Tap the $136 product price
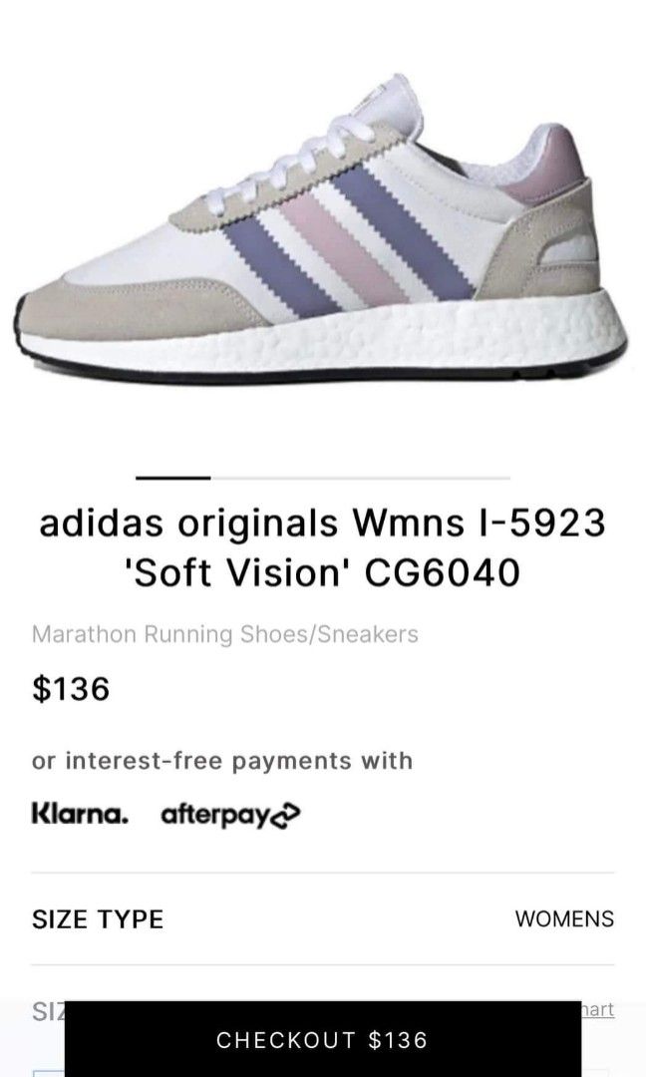This screenshot has height=1077, width=646. coord(71,689)
